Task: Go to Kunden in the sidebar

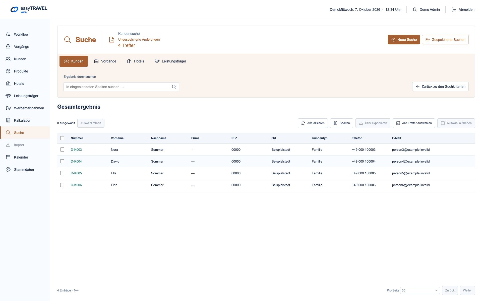Action: (x=25, y=59)
